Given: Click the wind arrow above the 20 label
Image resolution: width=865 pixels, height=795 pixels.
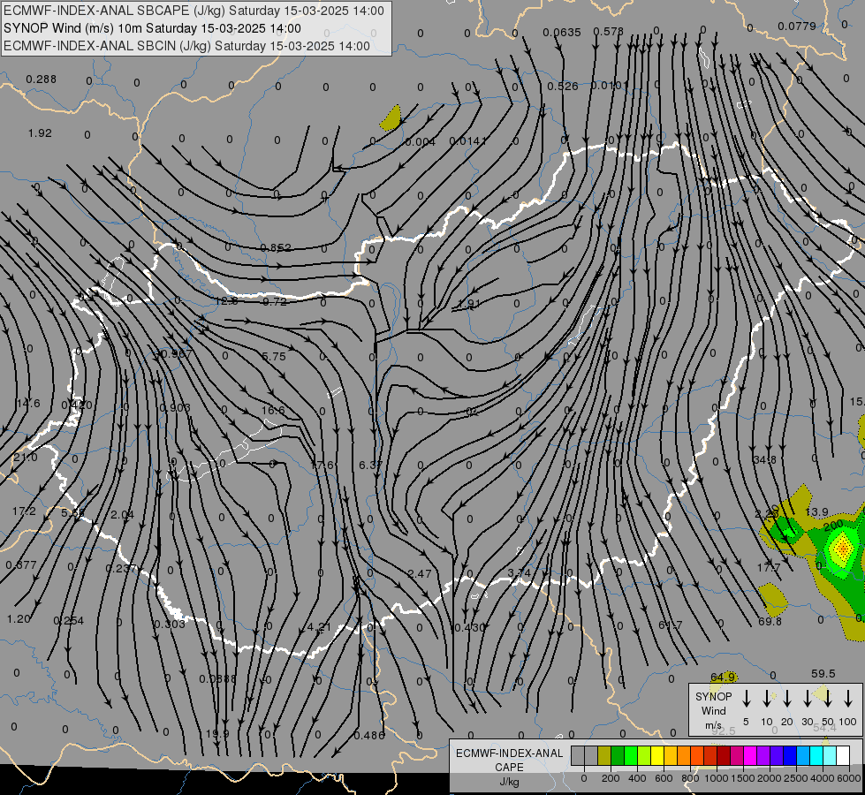Looking at the screenshot, I should pos(787,699).
